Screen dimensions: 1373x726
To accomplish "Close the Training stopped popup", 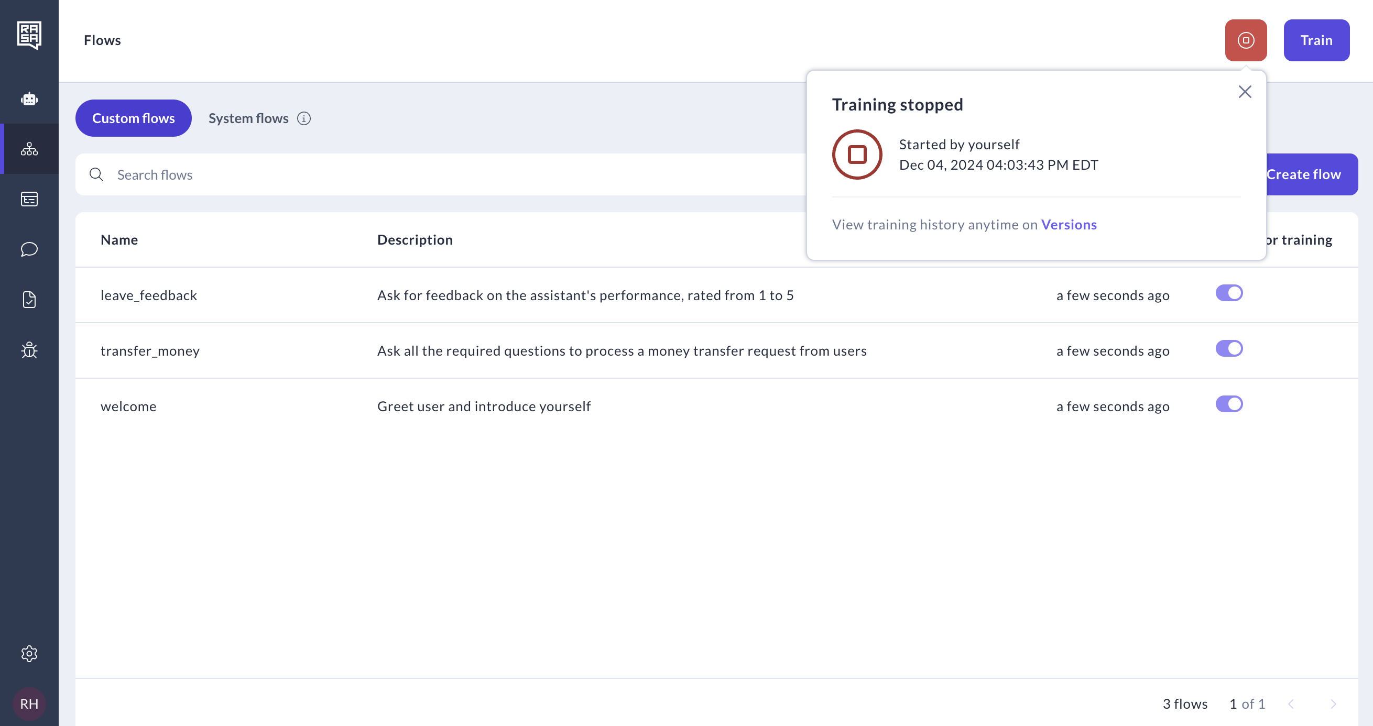I will point(1245,92).
